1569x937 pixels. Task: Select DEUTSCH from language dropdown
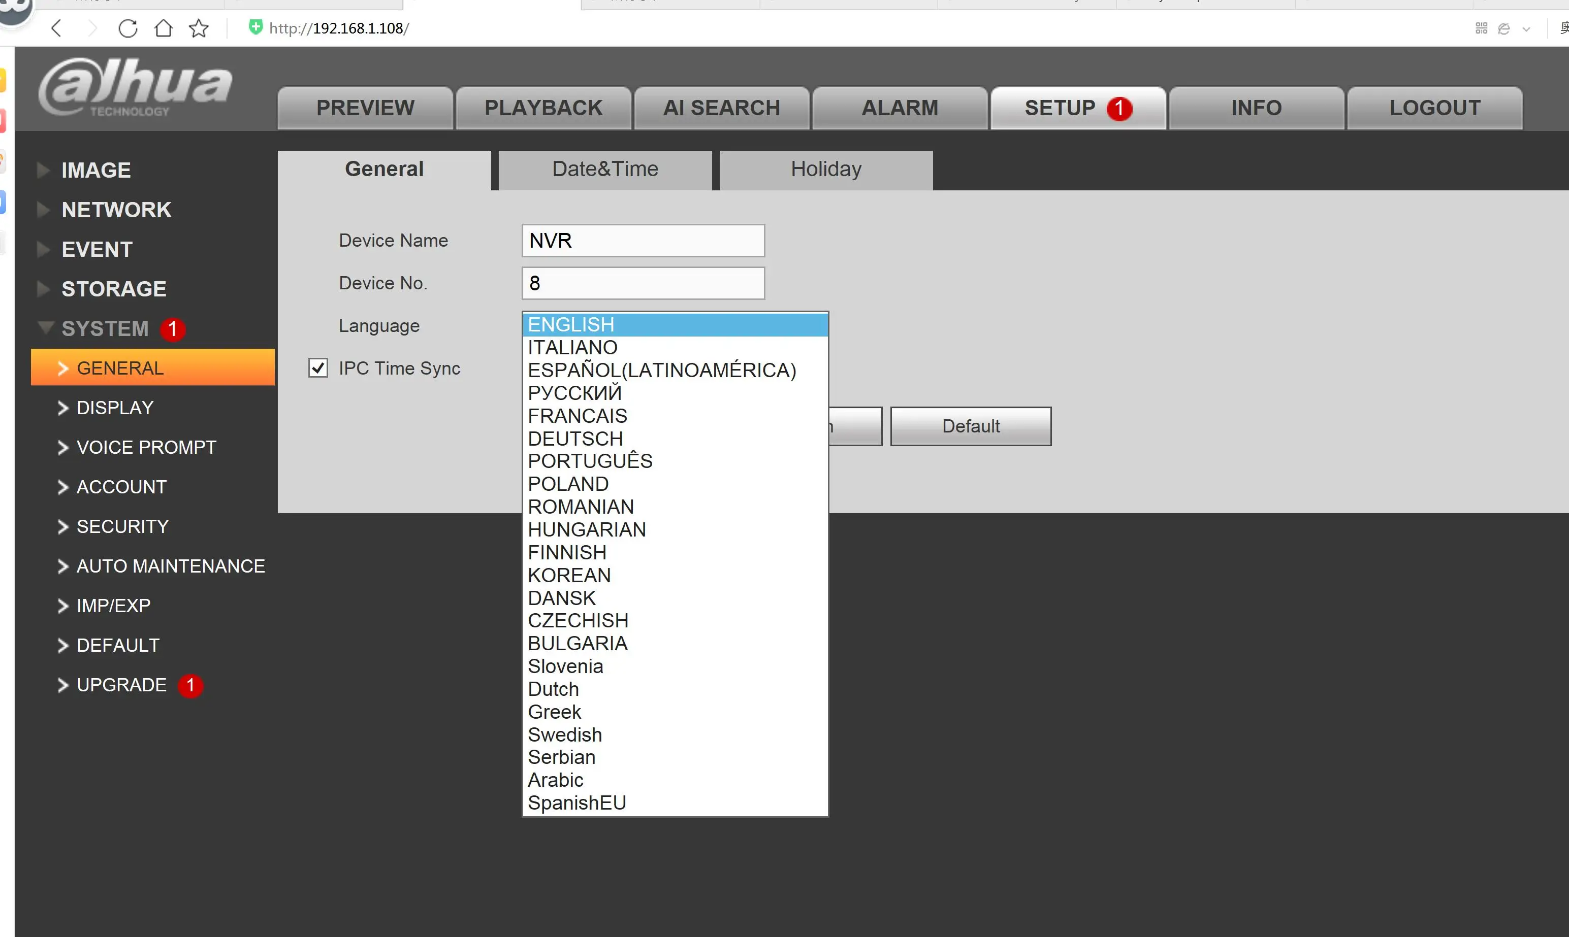point(574,439)
